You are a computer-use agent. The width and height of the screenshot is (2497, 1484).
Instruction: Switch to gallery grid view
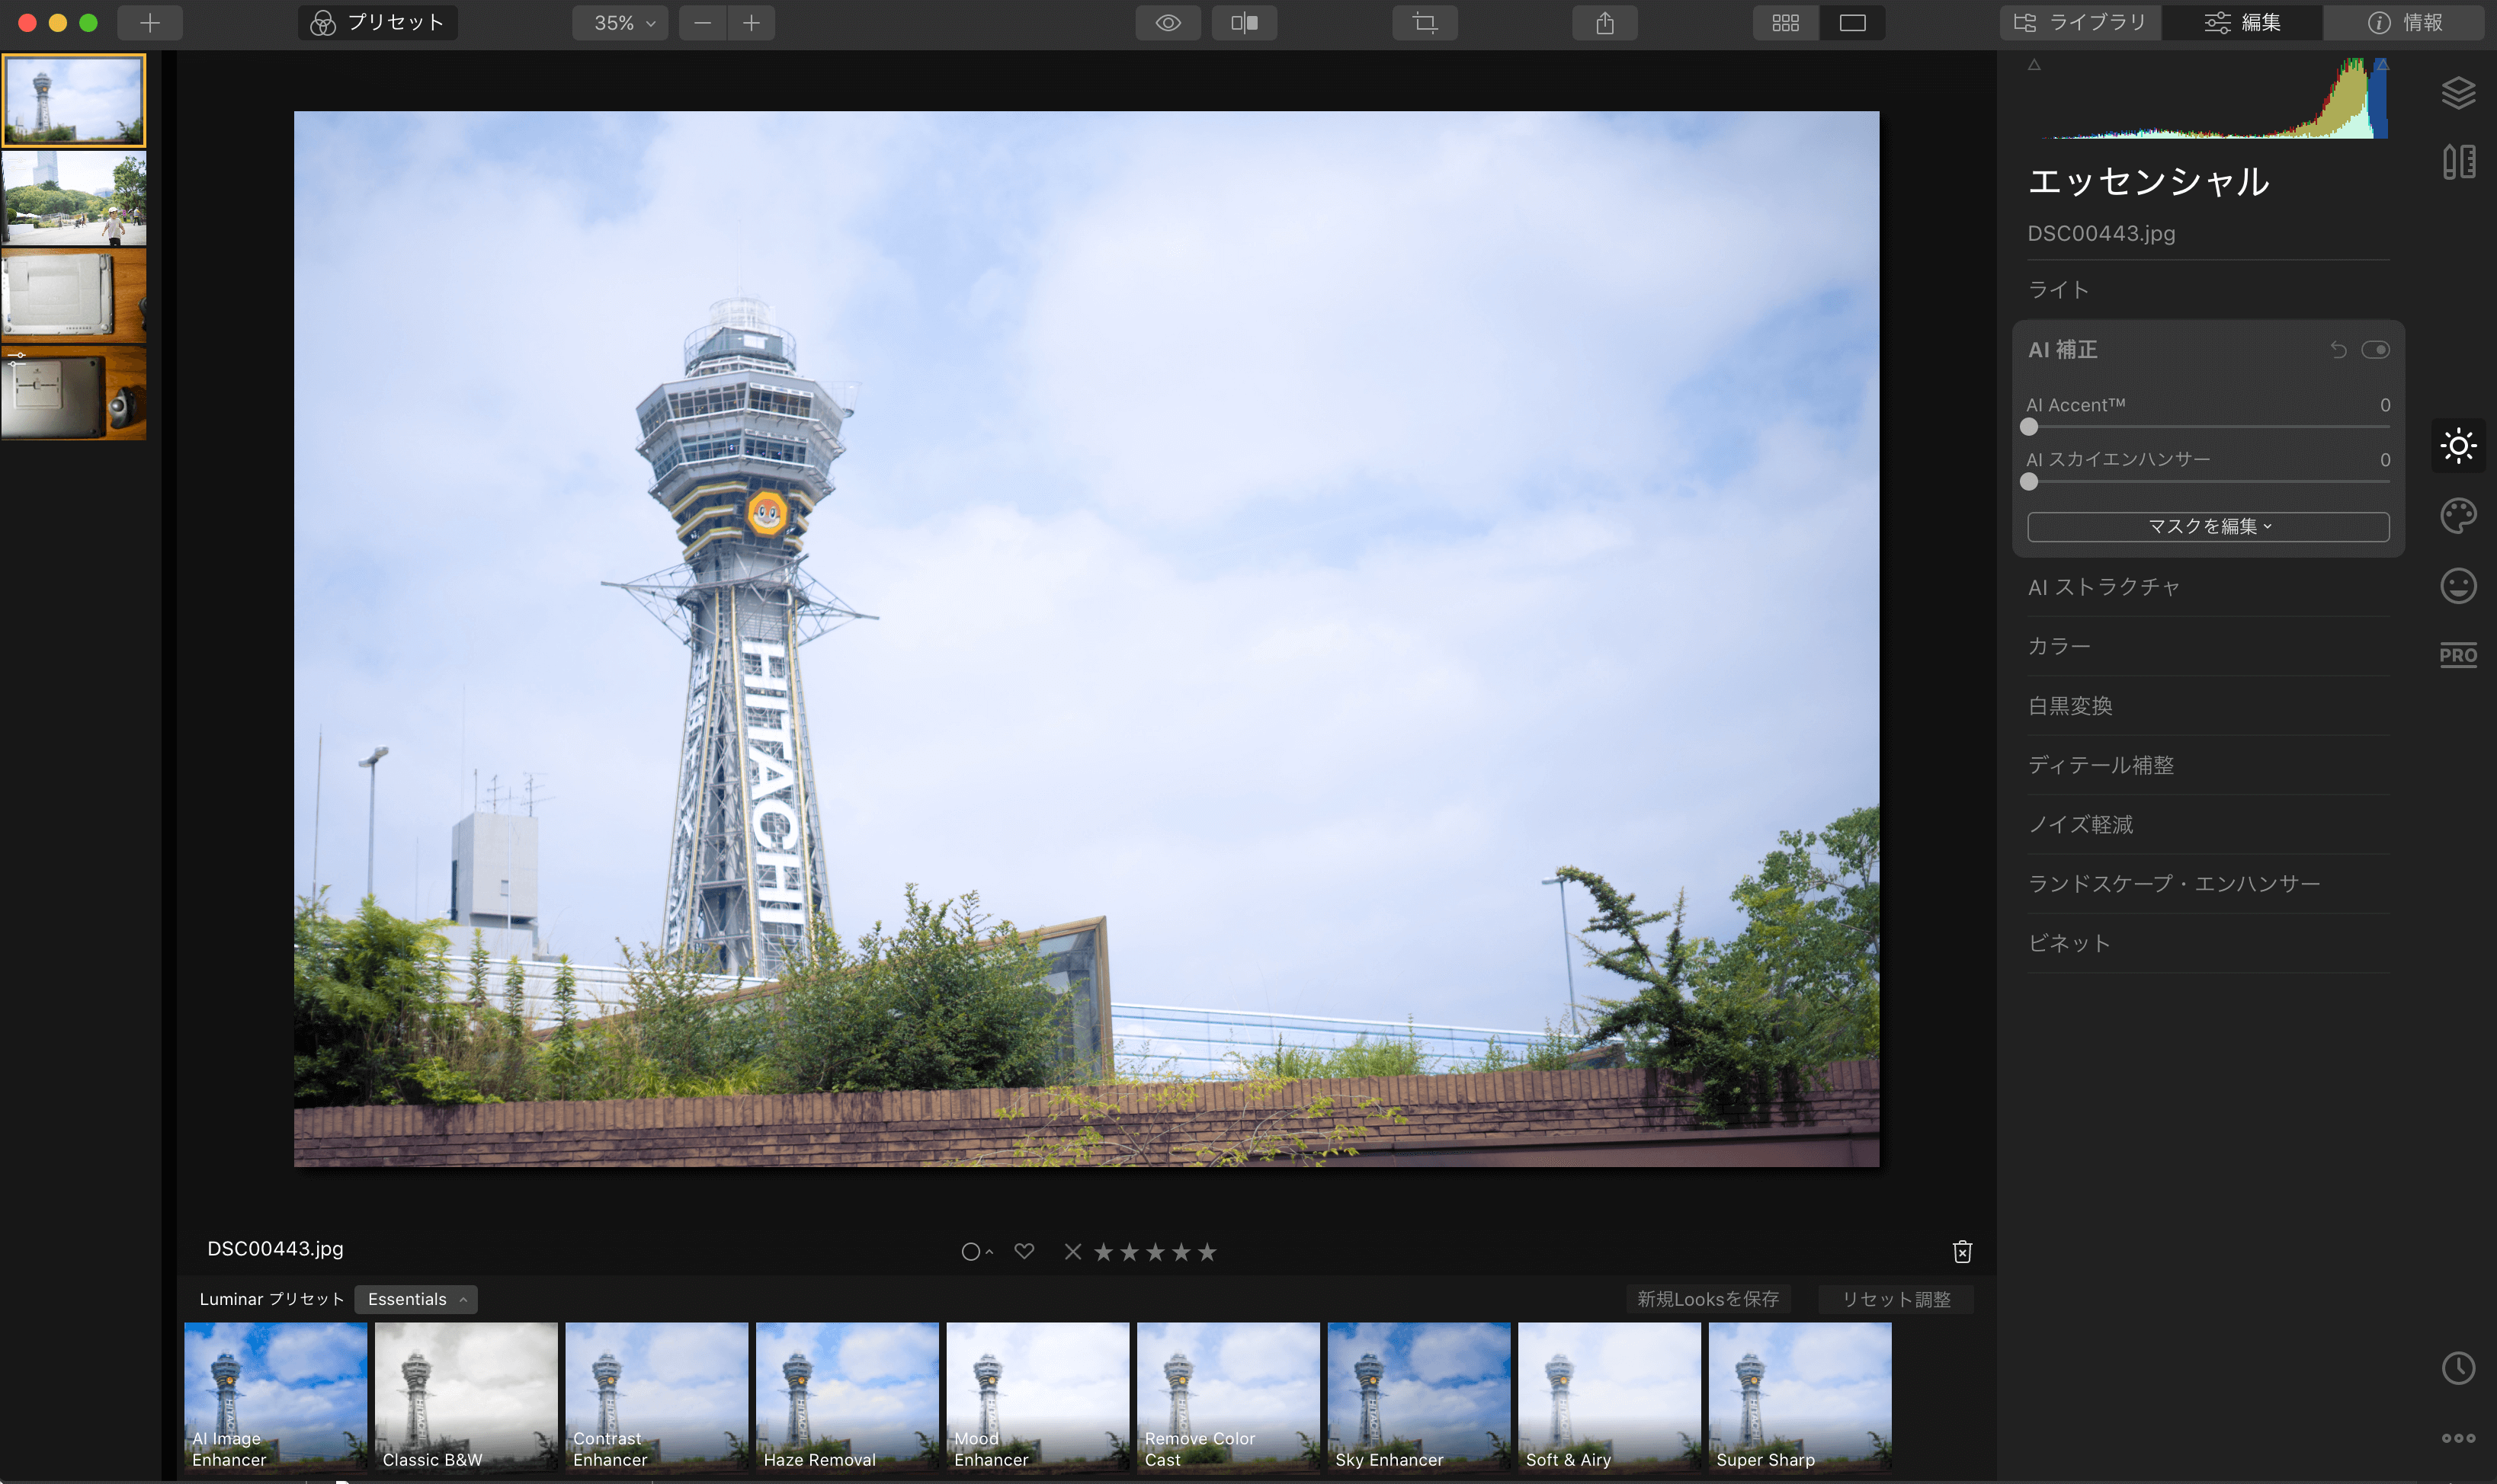click(1786, 22)
